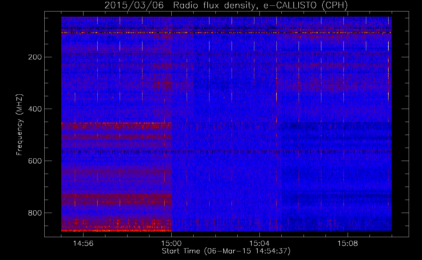The width and height of the screenshot is (422, 260).
Task: Click the 'Start Time (06-Mar-15 14:54:37)' label
Action: coord(226,251)
